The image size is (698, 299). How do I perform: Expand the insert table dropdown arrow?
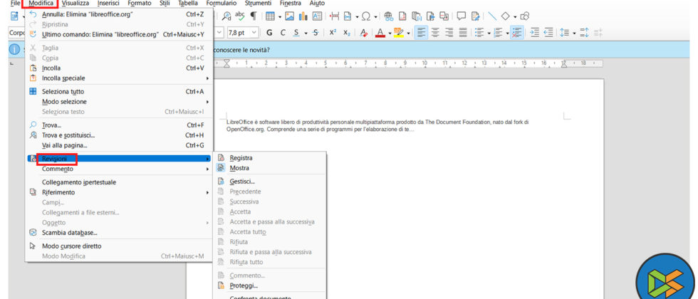point(281,16)
